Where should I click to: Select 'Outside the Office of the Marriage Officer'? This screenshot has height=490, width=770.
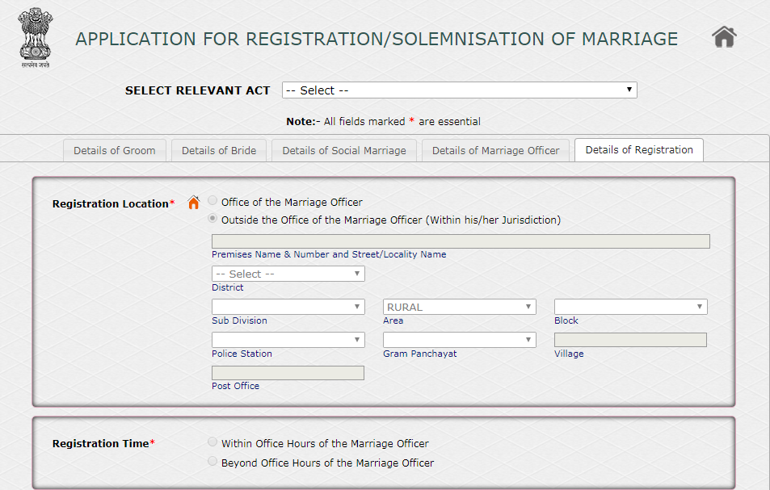pos(212,218)
